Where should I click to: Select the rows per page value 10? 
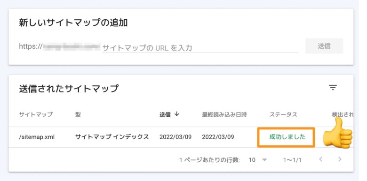252,160
